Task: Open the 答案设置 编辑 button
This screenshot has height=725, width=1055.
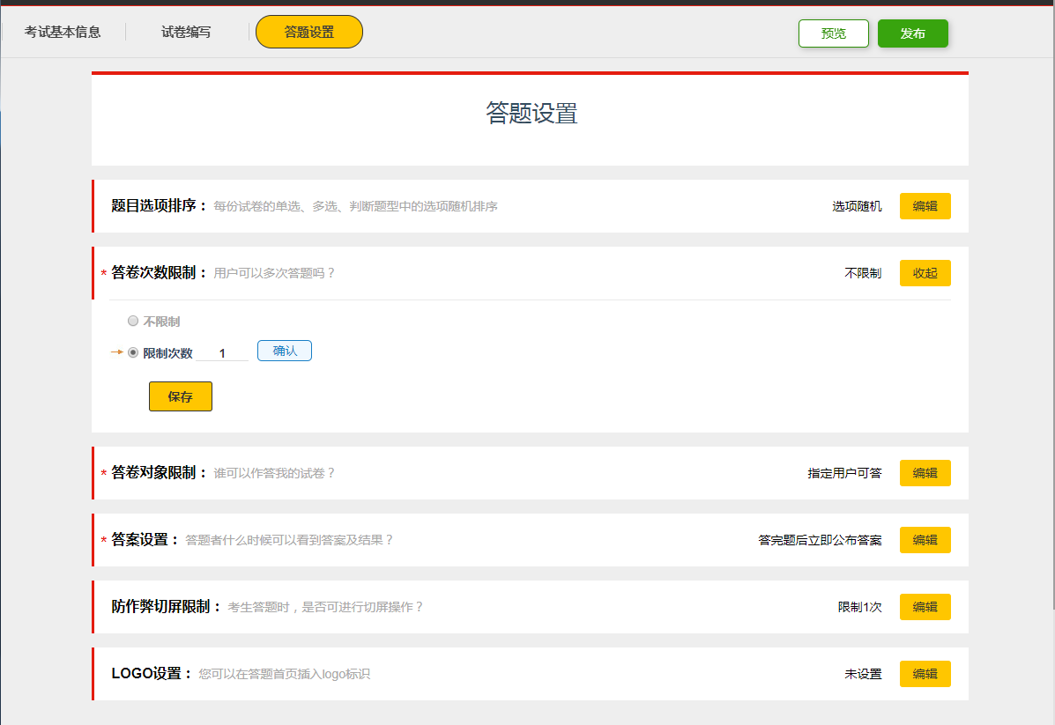Action: pos(925,540)
